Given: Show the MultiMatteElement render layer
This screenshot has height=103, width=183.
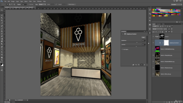Looking at the screenshot, I should point(153,49).
